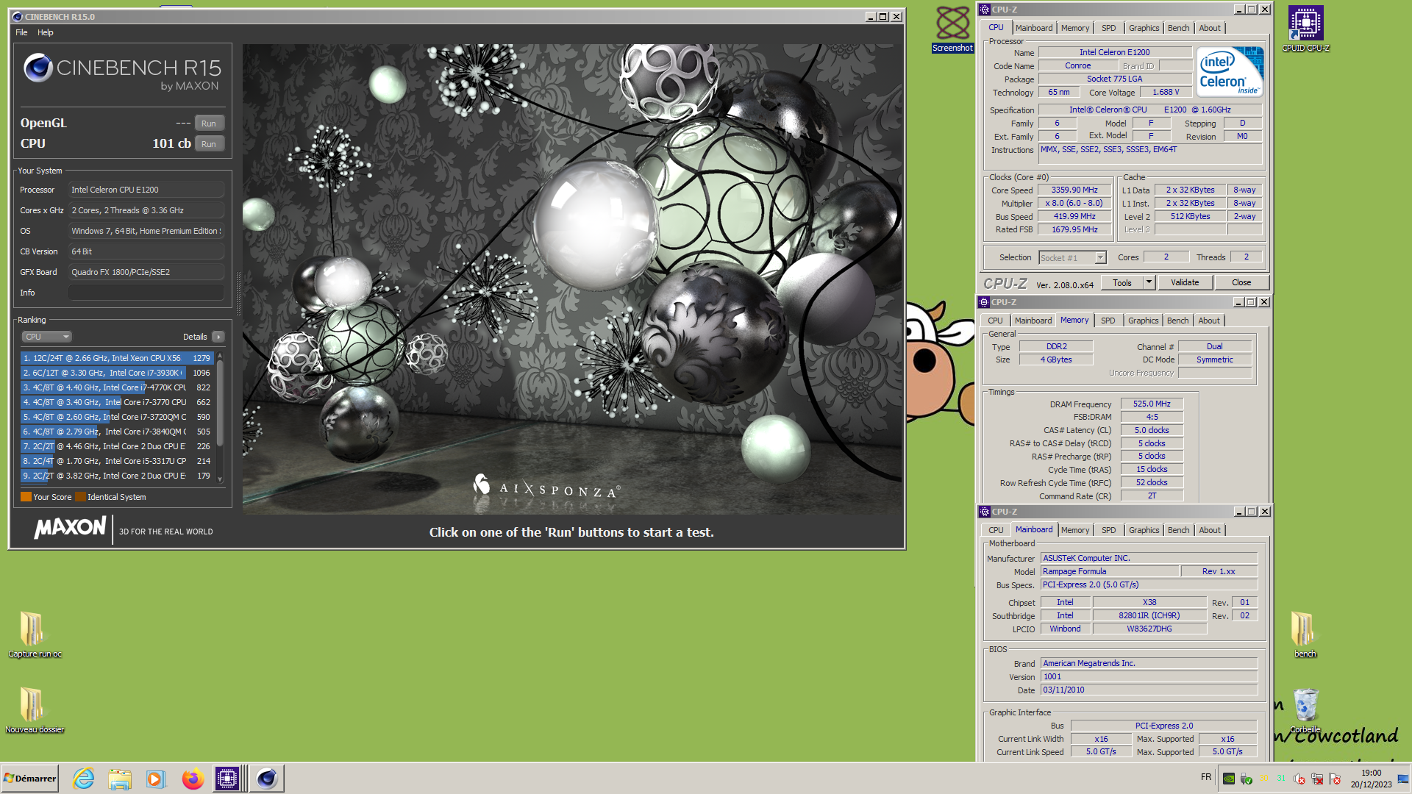Select the Corbeille recycle bin
The image size is (1412, 794).
[1305, 710]
